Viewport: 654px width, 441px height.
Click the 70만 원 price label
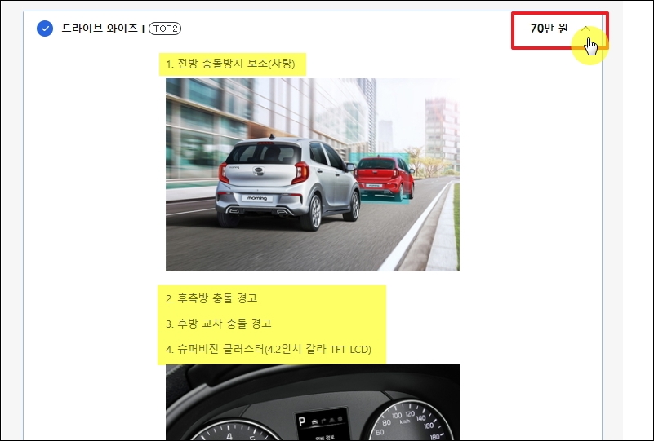[549, 29]
